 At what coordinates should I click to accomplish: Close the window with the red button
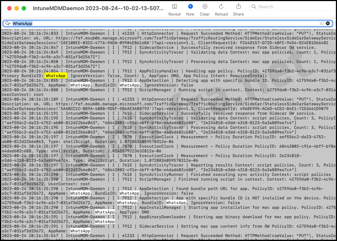pyautogui.click(x=9, y=8)
